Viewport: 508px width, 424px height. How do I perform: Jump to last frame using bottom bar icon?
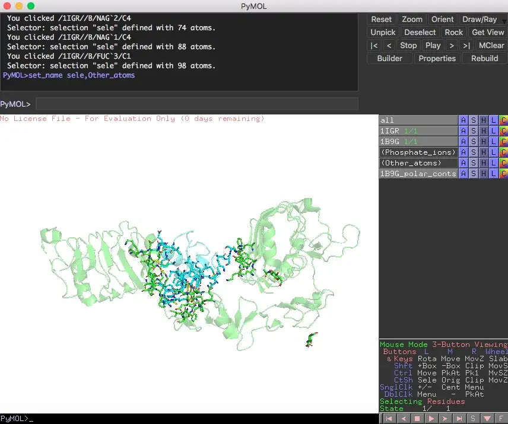[459, 419]
